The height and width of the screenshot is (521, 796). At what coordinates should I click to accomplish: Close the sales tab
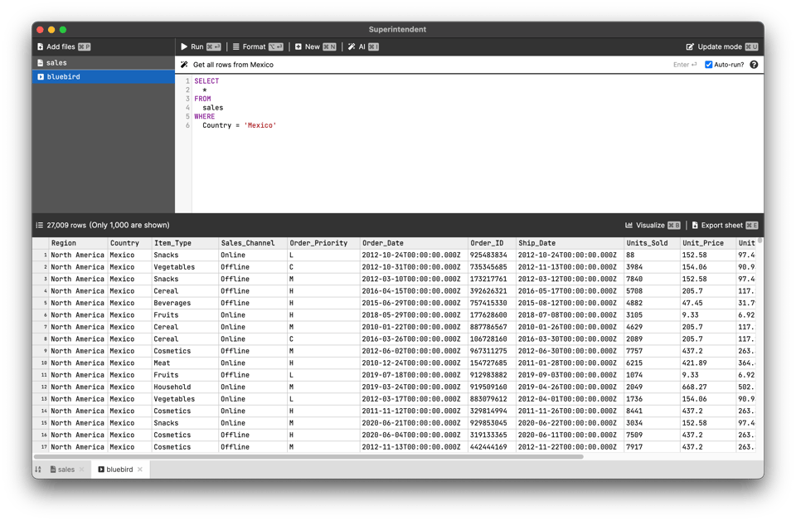coord(82,470)
